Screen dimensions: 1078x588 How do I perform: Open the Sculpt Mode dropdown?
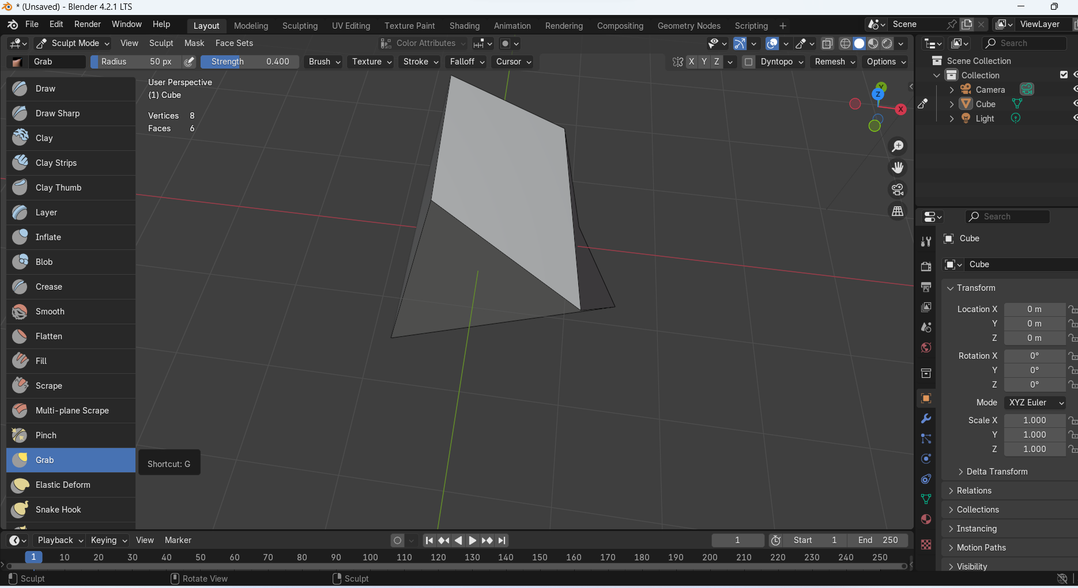[x=72, y=43]
